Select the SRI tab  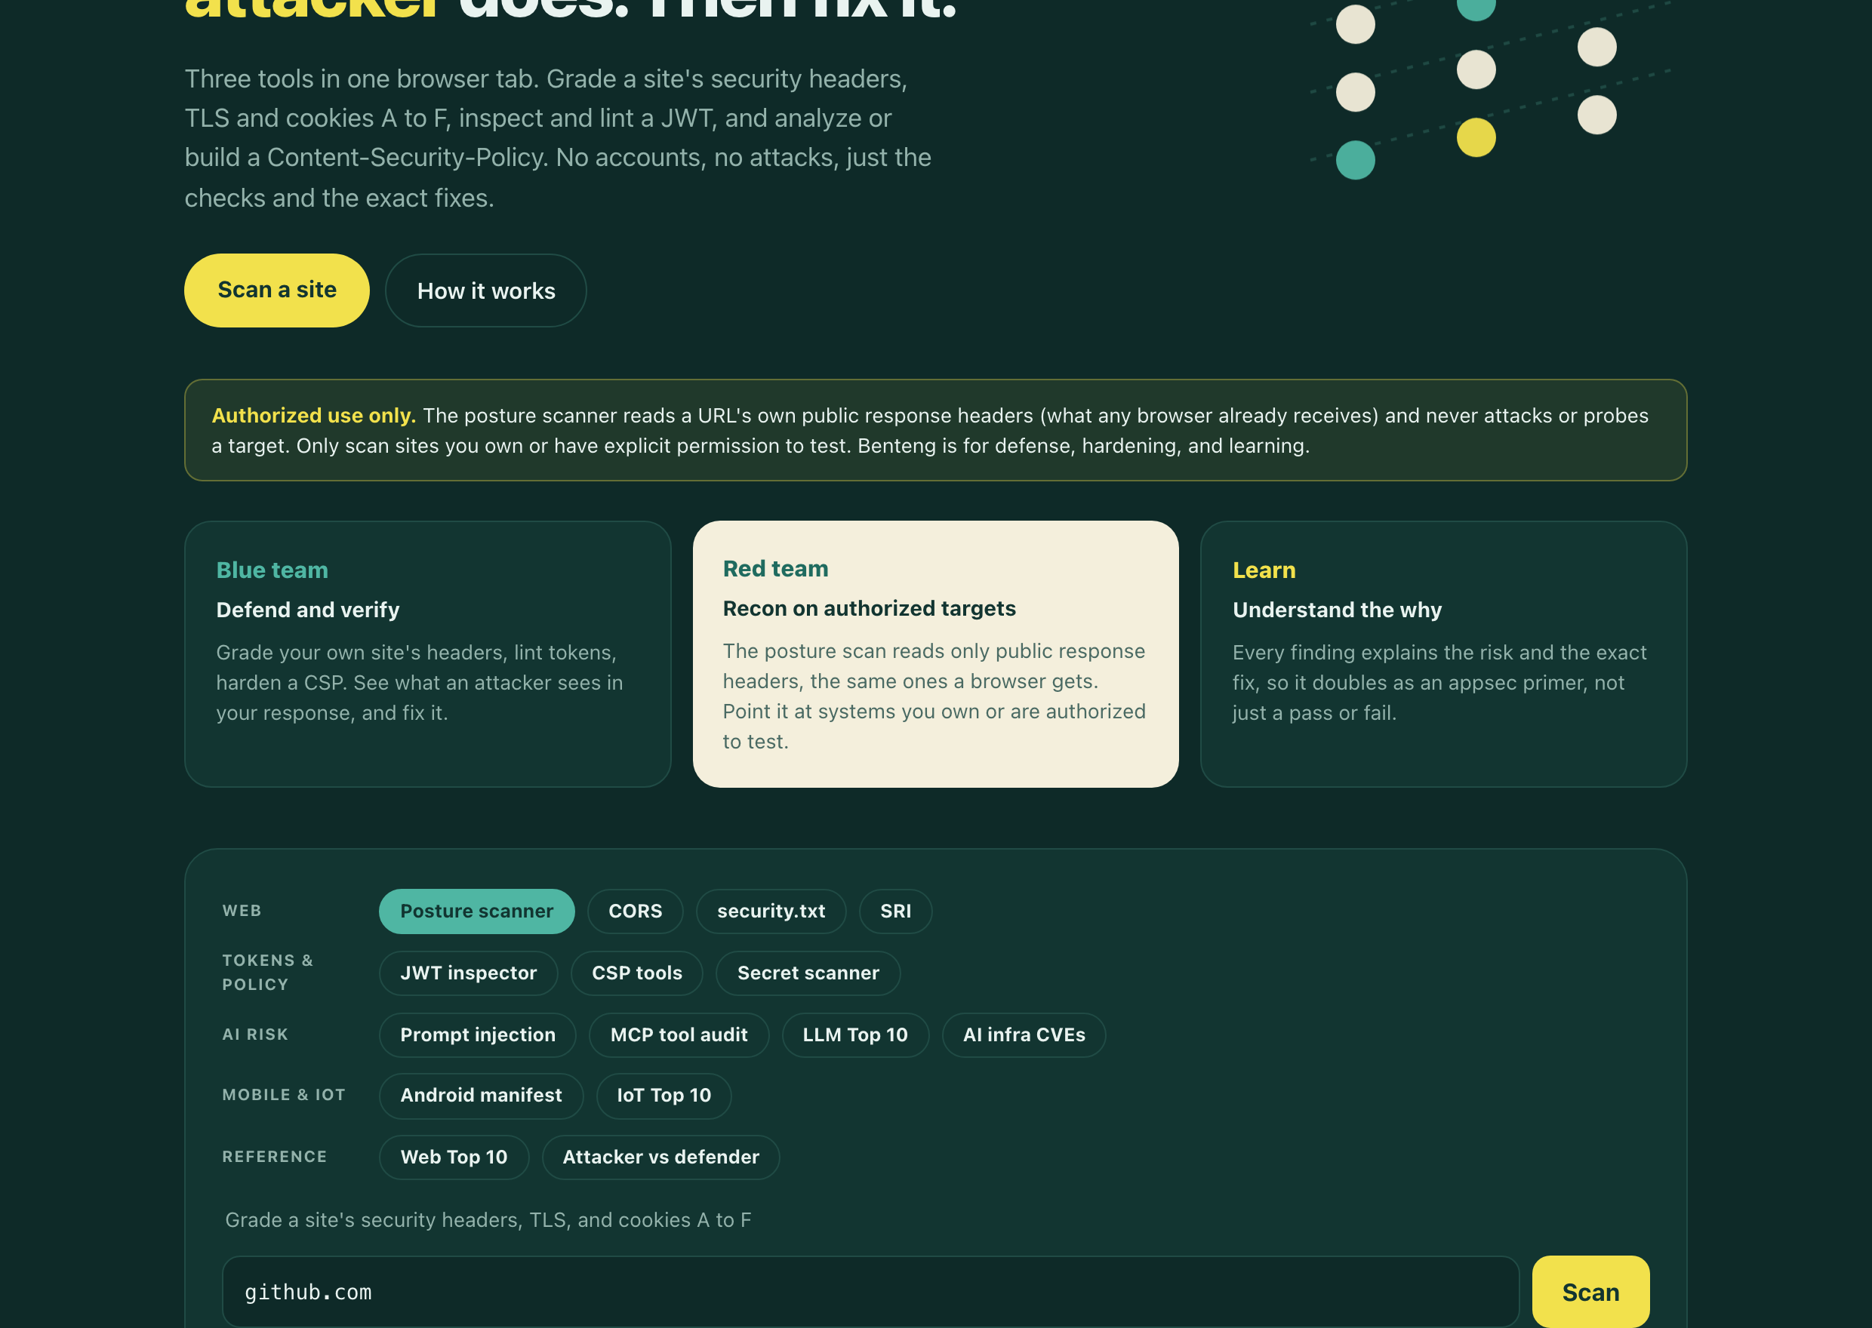[895, 911]
